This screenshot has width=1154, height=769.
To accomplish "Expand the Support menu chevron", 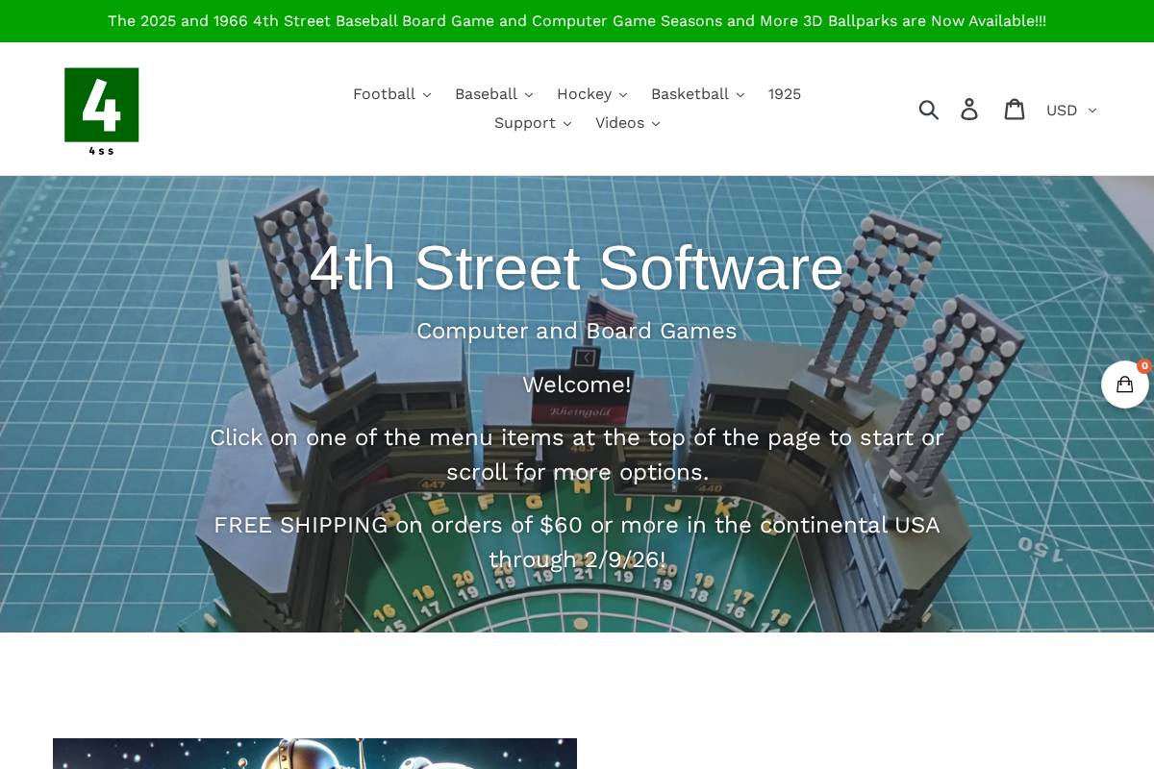I will 566,123.
